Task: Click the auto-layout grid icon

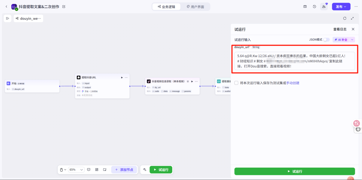Action: (97, 170)
